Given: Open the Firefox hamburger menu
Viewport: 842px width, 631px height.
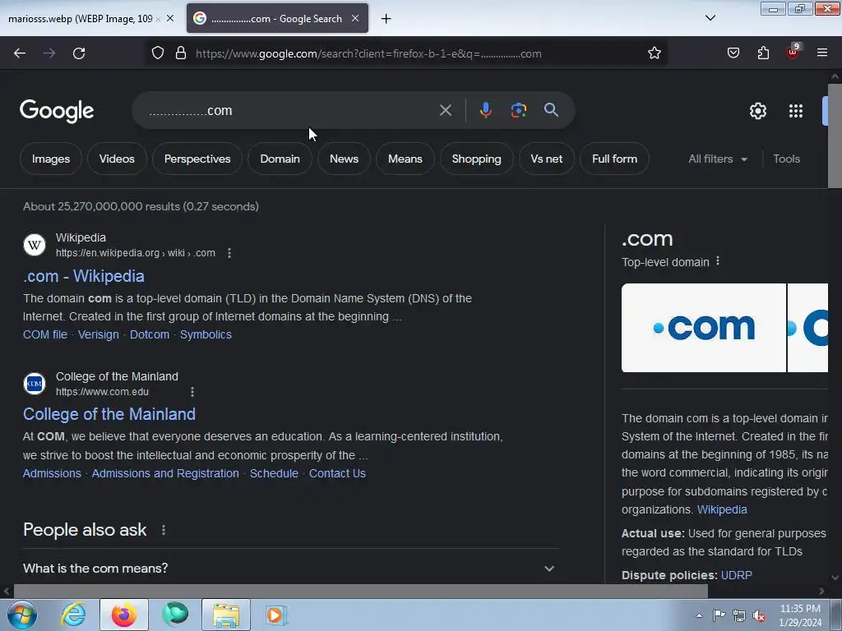Looking at the screenshot, I should coord(822,53).
